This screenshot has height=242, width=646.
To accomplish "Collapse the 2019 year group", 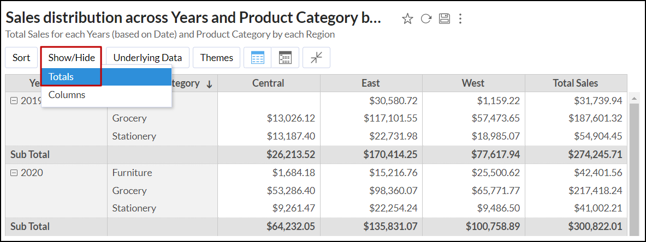I will (x=14, y=101).
